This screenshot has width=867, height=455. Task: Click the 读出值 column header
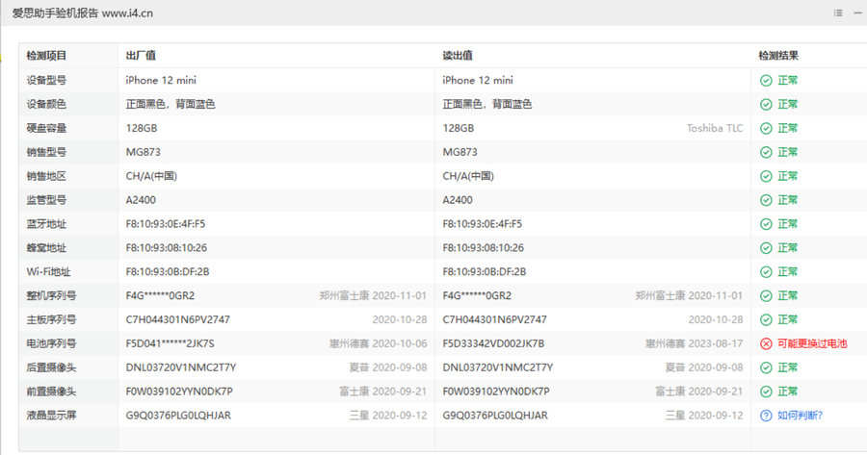point(457,56)
